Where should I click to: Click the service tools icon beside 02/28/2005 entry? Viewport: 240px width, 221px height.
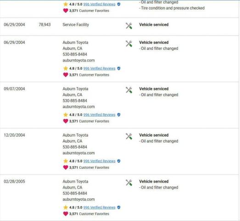129,183
